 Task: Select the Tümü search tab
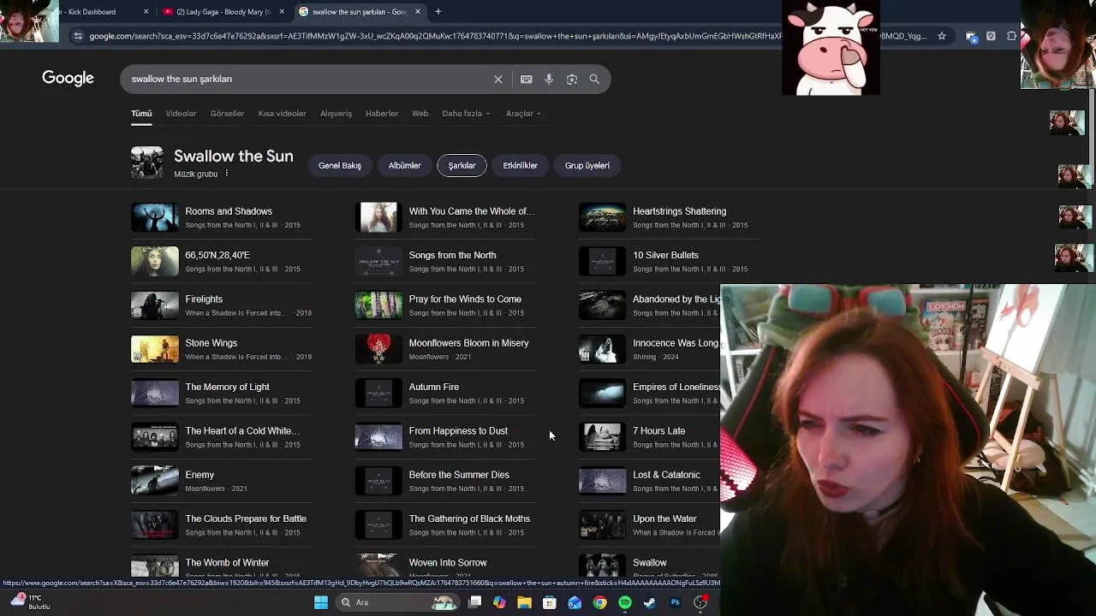pyautogui.click(x=141, y=113)
